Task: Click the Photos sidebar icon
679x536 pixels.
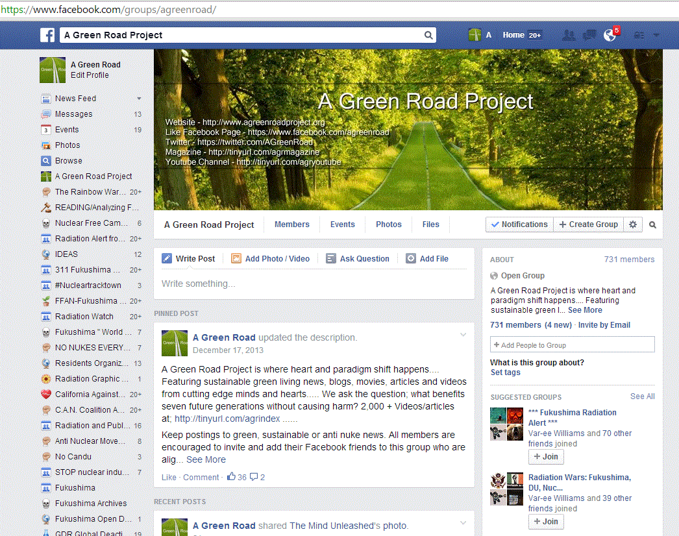Action: 46,145
